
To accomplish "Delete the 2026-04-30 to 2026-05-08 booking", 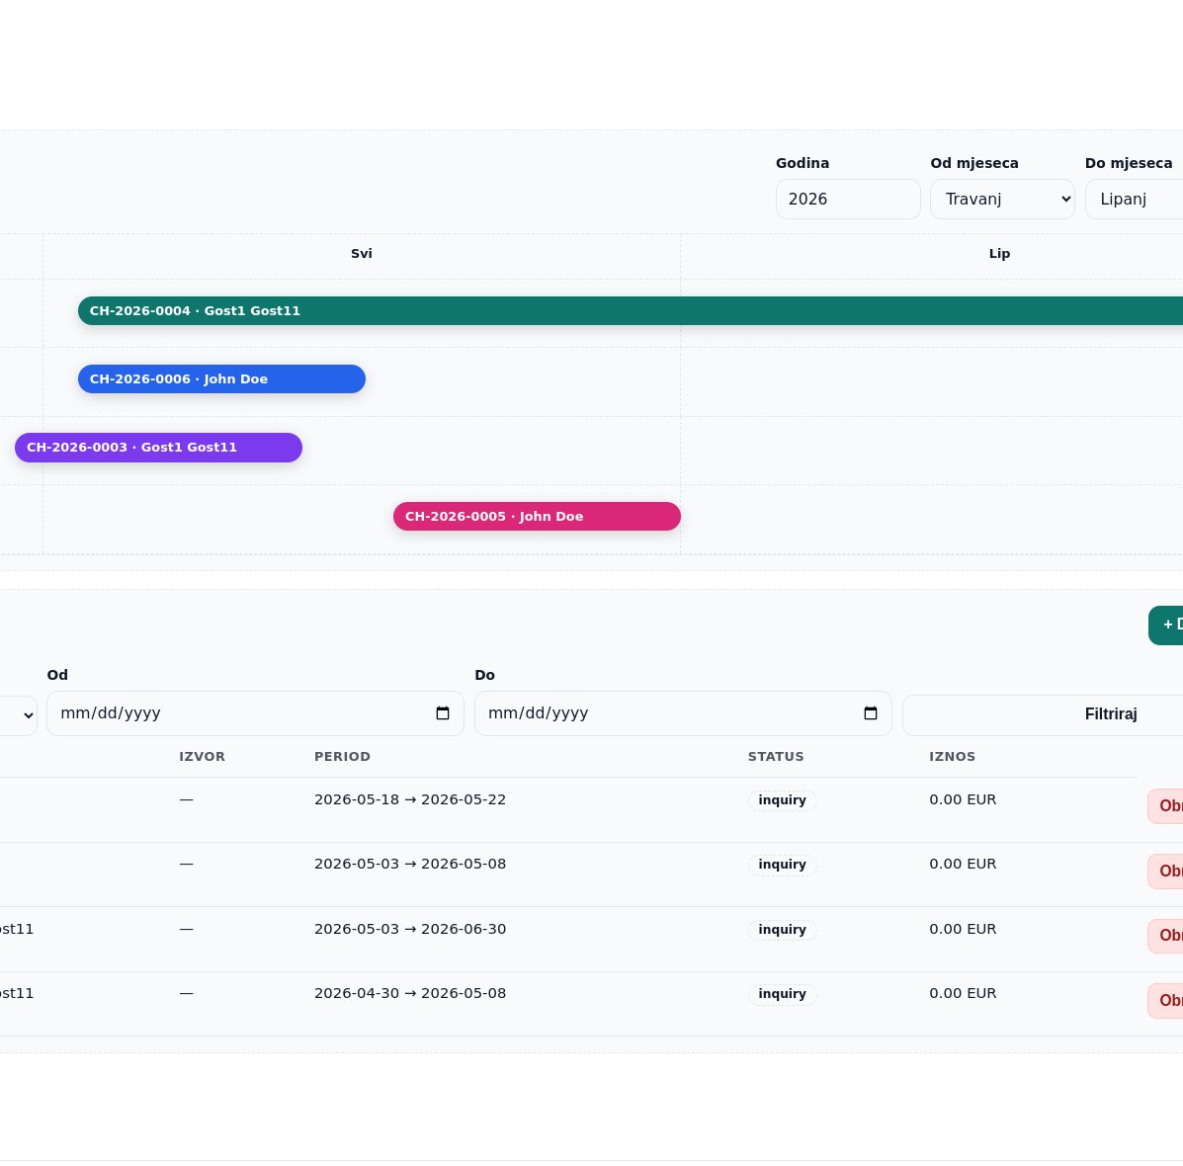I will [x=1165, y=1001].
